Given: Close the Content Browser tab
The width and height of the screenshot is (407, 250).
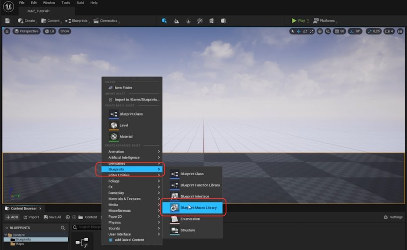Looking at the screenshot, I should pos(40,208).
